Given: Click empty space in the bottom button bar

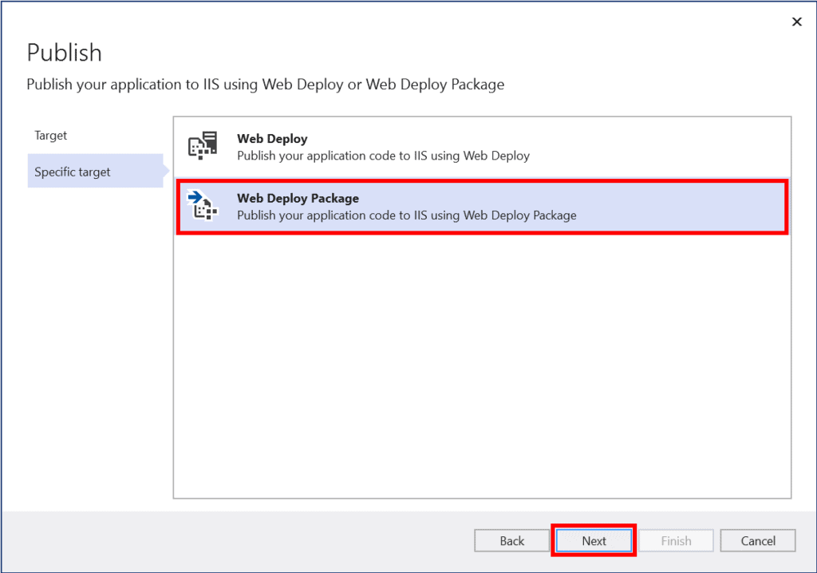Looking at the screenshot, I should click(x=239, y=540).
